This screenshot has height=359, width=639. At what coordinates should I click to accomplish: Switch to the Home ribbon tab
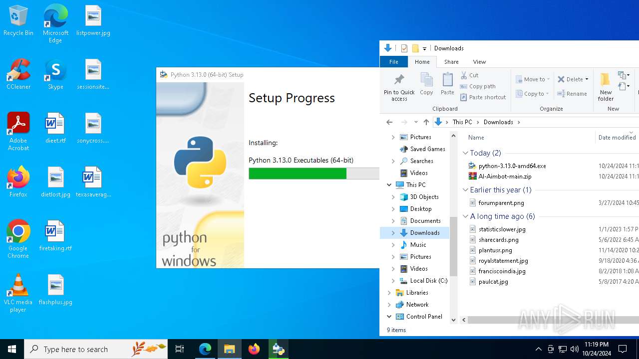(x=422, y=62)
